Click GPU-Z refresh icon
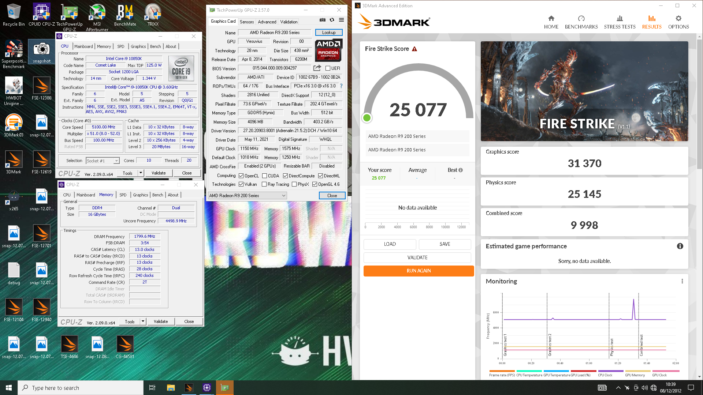The width and height of the screenshot is (703, 395). 332,20
